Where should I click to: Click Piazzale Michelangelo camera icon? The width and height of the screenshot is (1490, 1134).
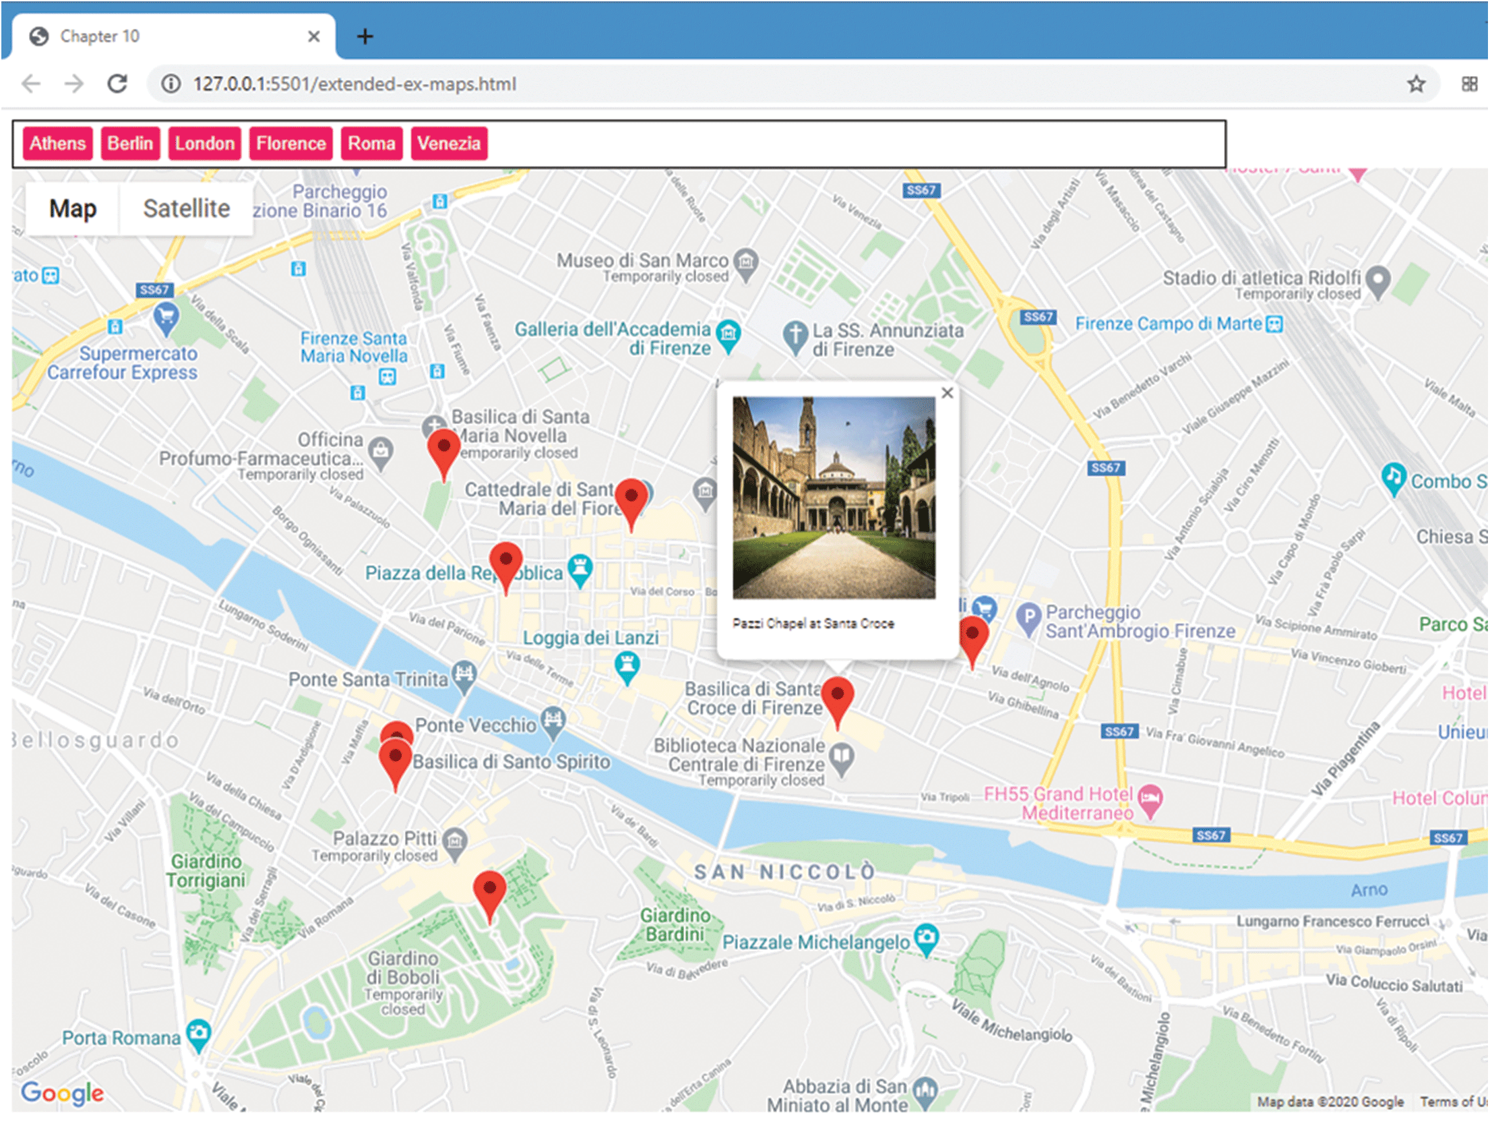tap(926, 938)
